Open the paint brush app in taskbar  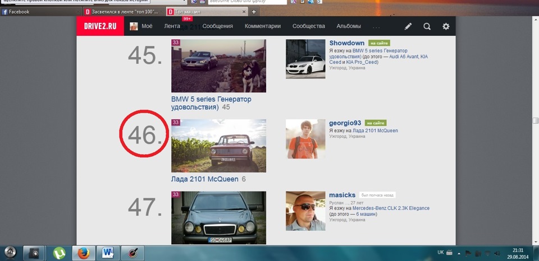pos(133,254)
